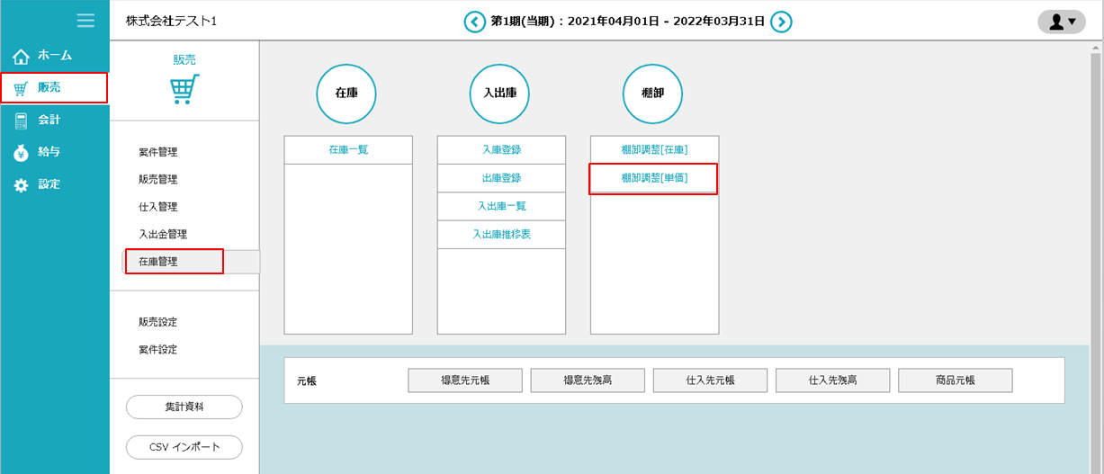Click the 得意先元帳 button

point(465,380)
